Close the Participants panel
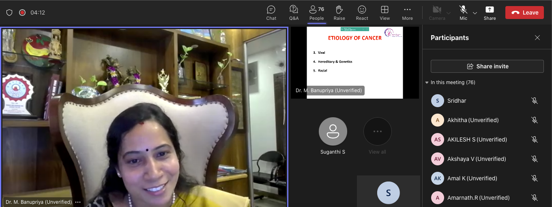The width and height of the screenshot is (552, 207). pos(537,38)
